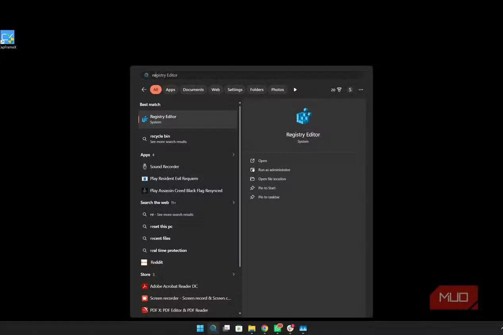
Task: Expand the Store section chevron
Action: [x=234, y=274]
